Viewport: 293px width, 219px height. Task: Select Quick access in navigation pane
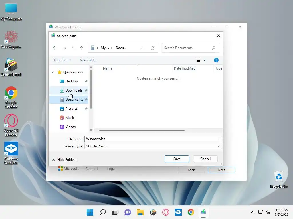(73, 72)
